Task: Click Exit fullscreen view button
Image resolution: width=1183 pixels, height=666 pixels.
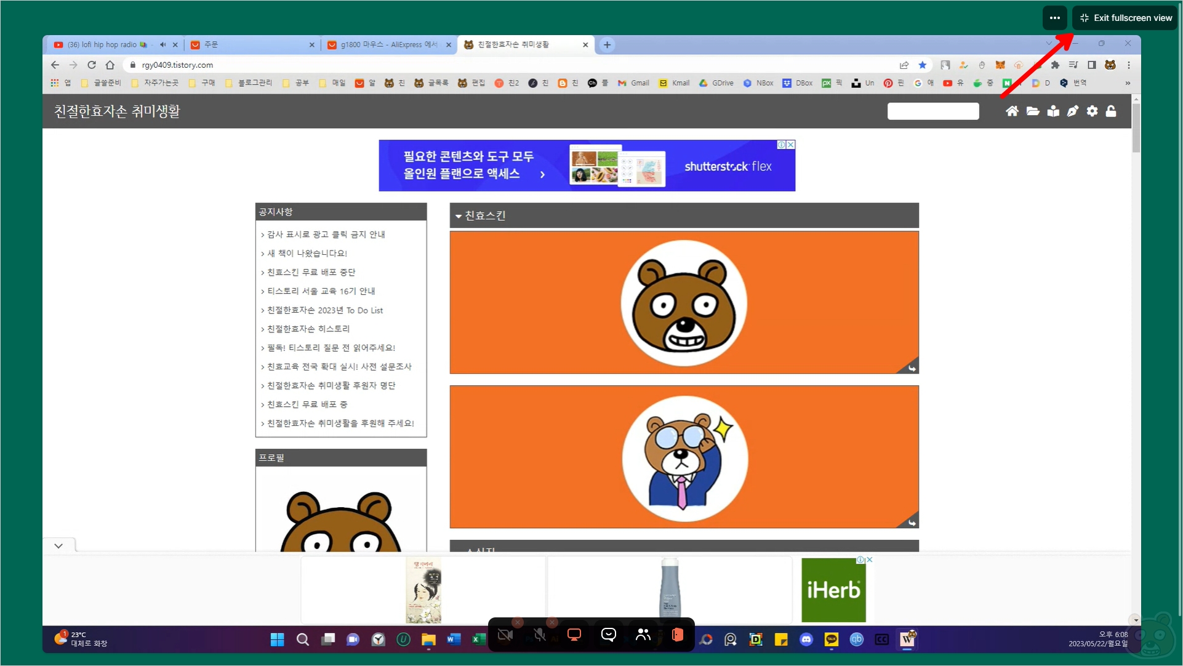Action: (x=1125, y=18)
